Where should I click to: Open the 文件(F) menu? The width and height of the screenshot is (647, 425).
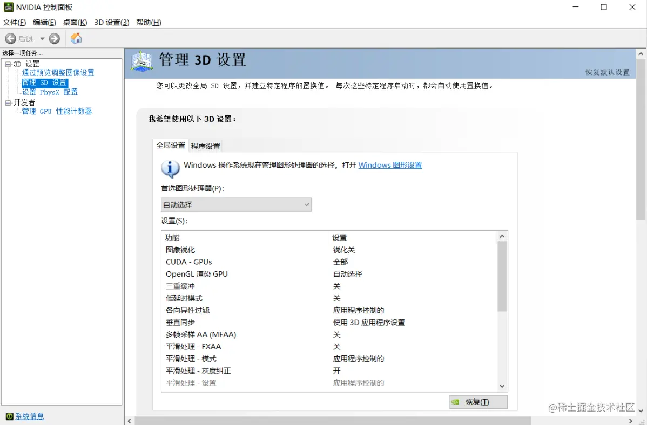(15, 22)
